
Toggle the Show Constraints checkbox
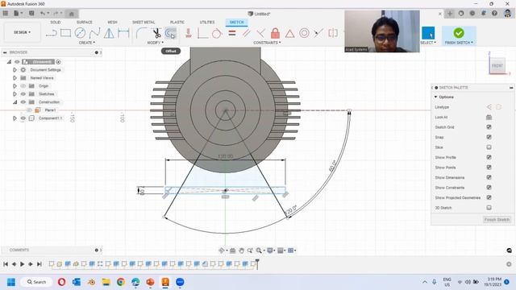tap(489, 188)
